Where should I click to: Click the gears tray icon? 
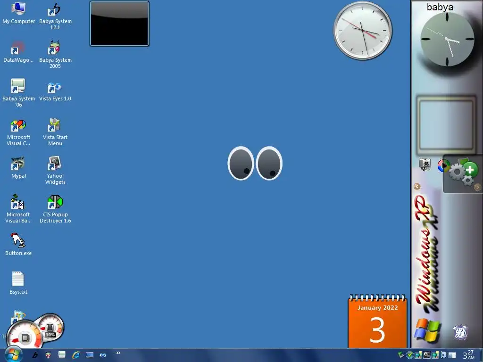pos(426,355)
